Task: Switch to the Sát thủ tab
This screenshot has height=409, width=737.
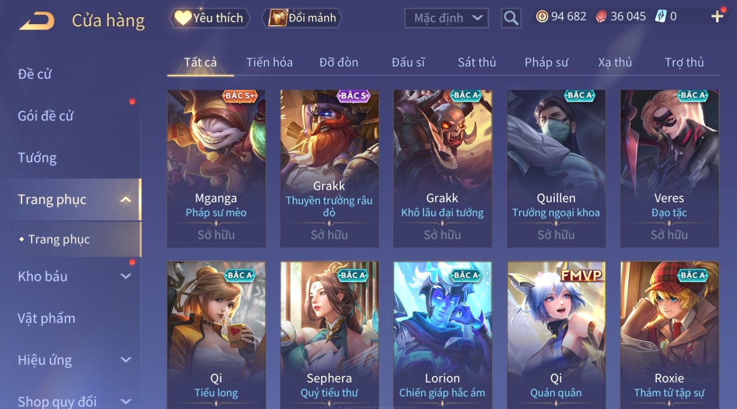Action: coord(477,63)
